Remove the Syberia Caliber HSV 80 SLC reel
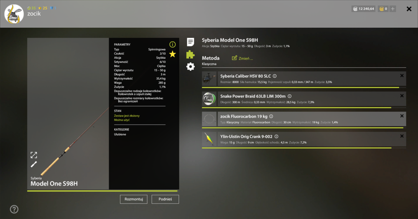Image resolution: width=418 pixels, height=219 pixels. (x=402, y=76)
